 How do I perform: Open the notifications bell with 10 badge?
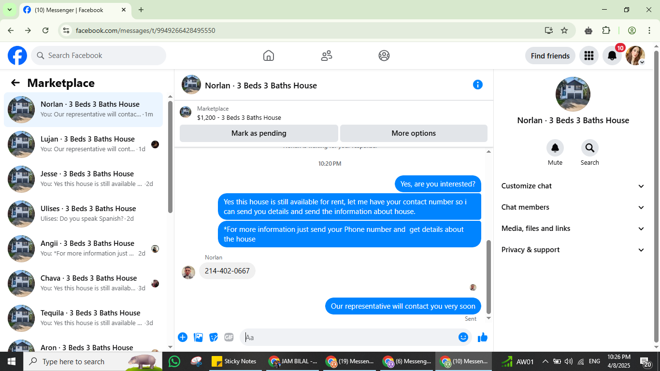(x=612, y=56)
